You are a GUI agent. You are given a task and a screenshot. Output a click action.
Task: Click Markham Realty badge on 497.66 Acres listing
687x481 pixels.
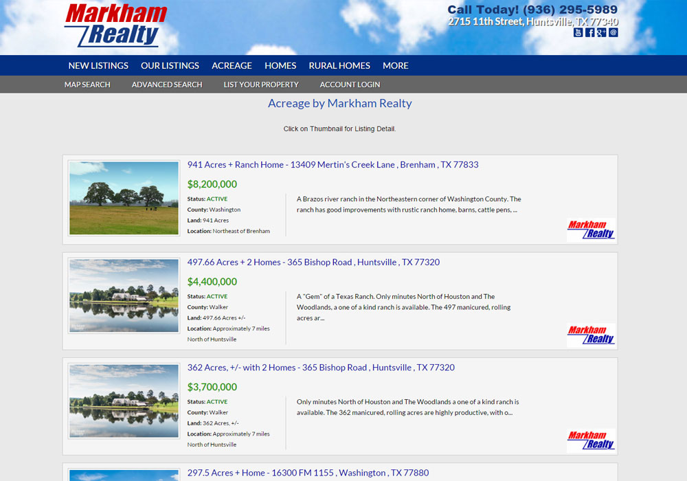(x=591, y=335)
